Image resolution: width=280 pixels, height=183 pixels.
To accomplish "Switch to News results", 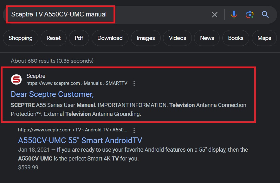I will click(x=207, y=38).
